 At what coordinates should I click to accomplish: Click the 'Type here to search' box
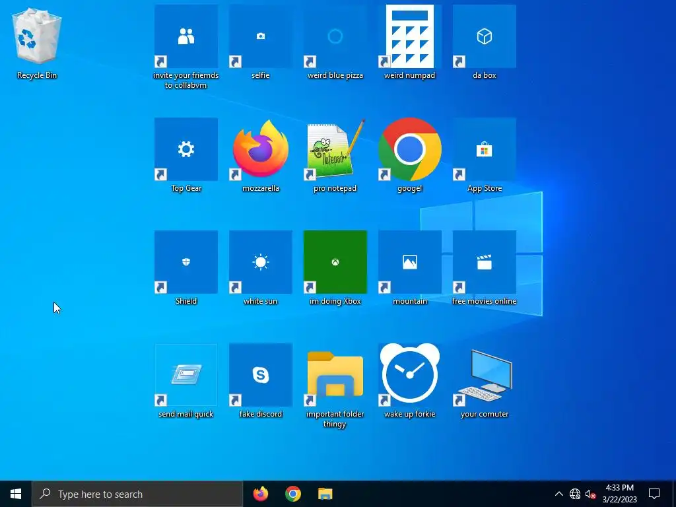coord(137,494)
